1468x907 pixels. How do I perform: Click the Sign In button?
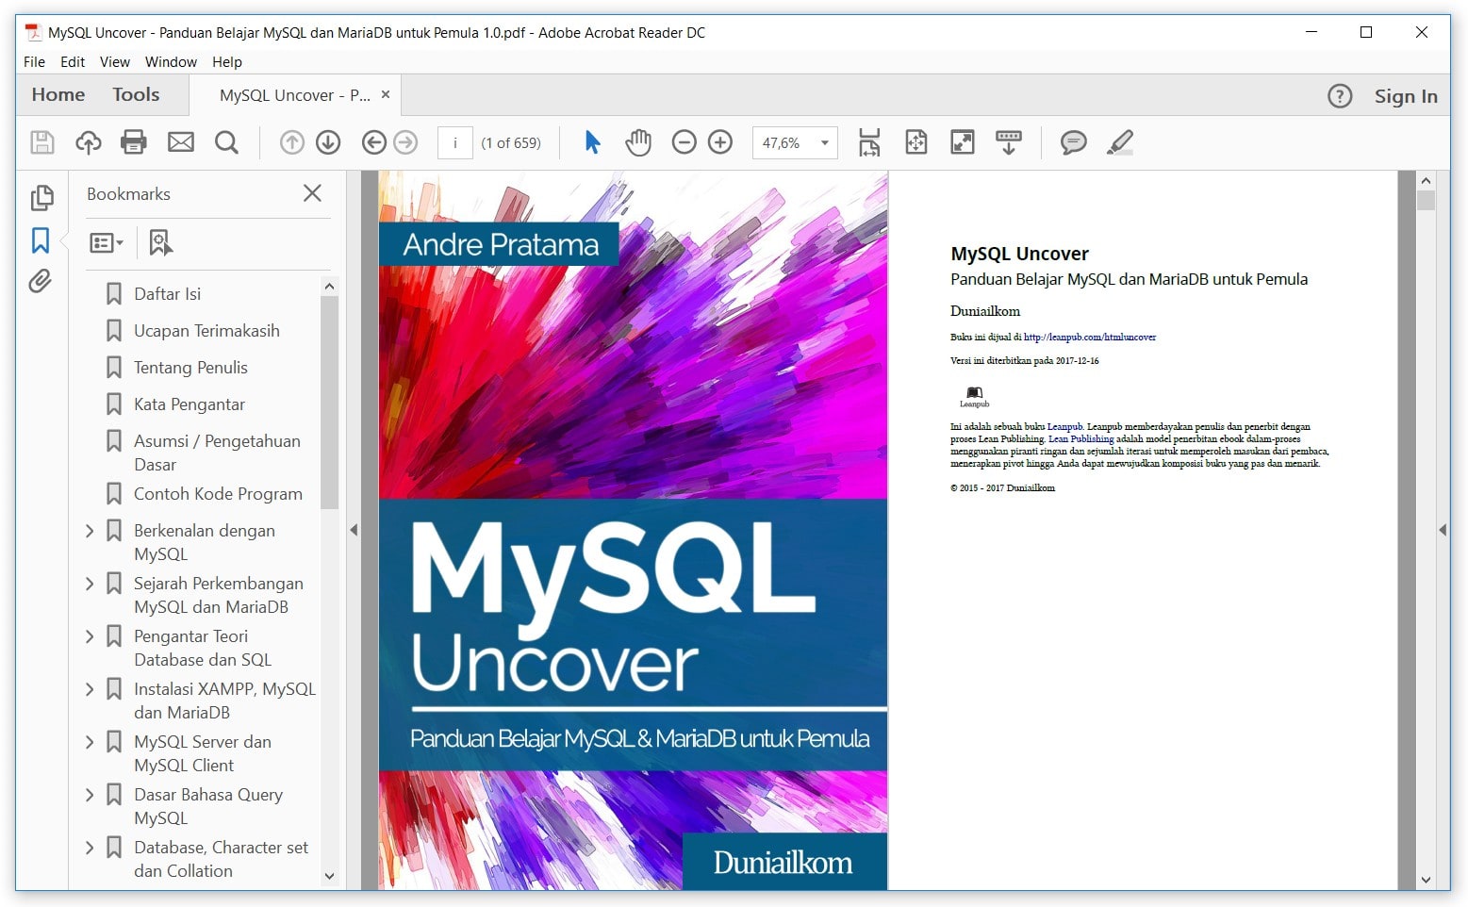(1406, 96)
